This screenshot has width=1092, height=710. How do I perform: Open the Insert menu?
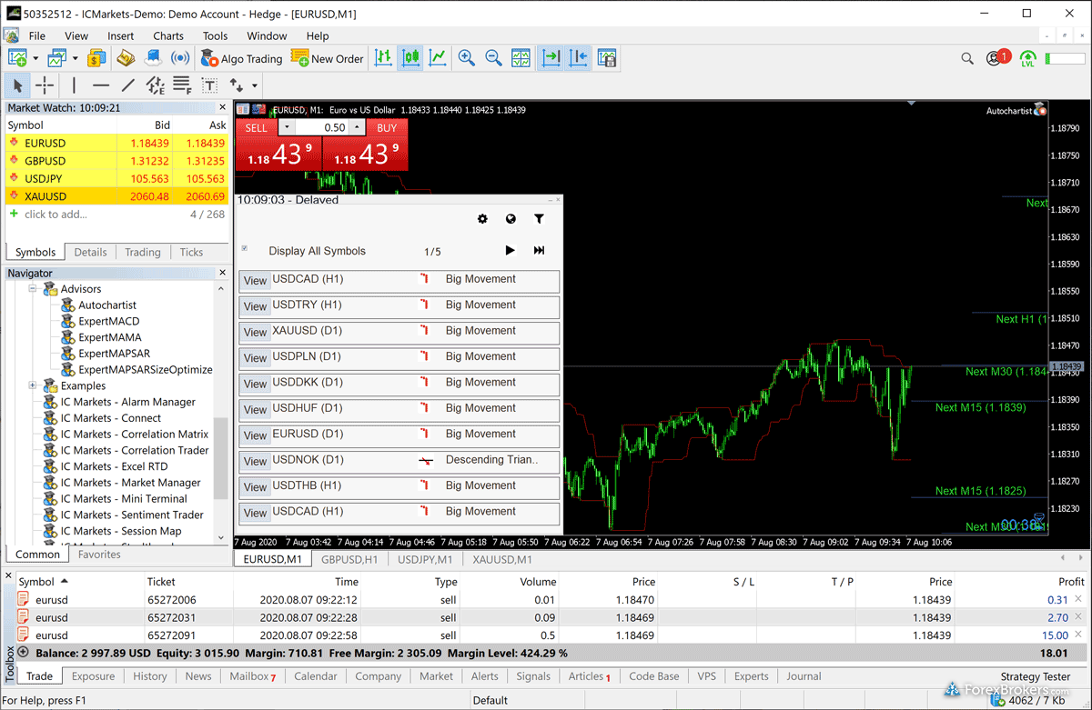121,36
